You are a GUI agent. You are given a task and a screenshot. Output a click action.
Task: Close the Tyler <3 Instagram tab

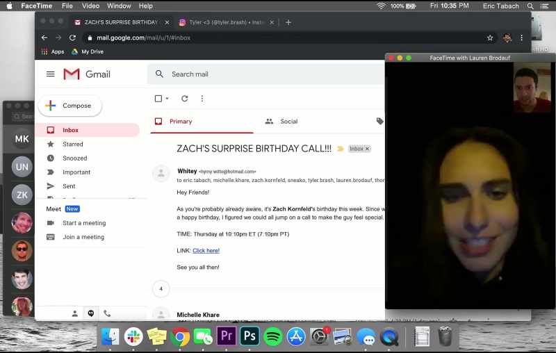[272, 22]
